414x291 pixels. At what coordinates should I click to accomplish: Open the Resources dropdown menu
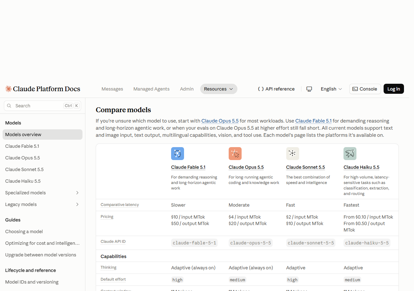click(219, 89)
